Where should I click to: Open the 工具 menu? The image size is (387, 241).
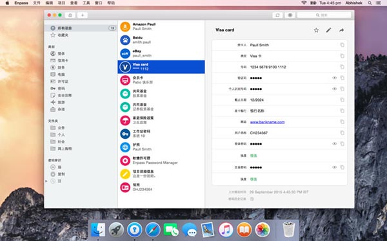tap(86, 3)
